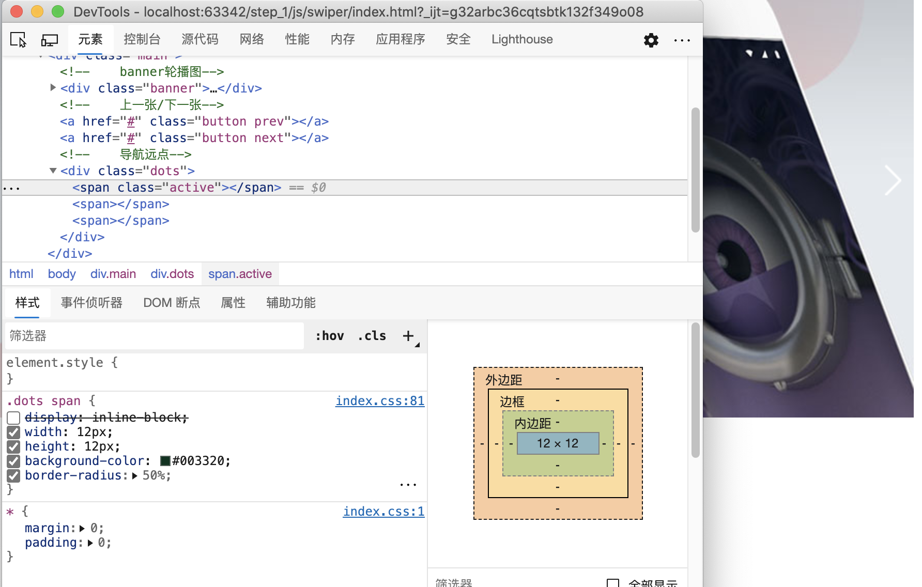Viewport: 922px width, 587px height.
Task: Open the 源代码 sources tab
Action: pyautogui.click(x=200, y=39)
